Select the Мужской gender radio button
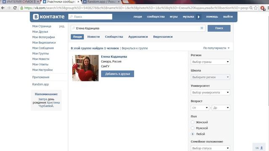Image resolution: width=269 pixels, height=151 pixels. coord(193,128)
